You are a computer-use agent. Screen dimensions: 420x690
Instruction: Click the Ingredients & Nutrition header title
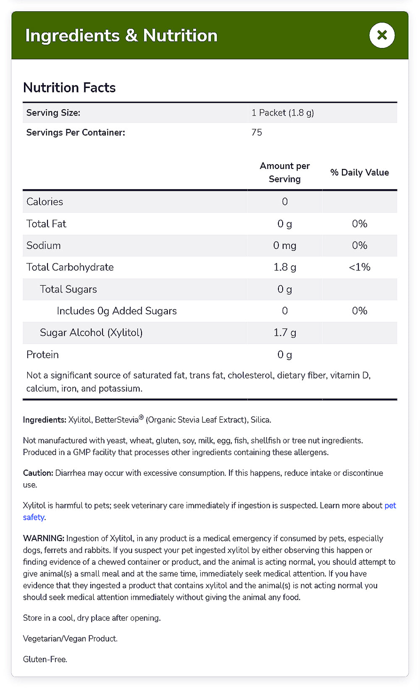121,35
